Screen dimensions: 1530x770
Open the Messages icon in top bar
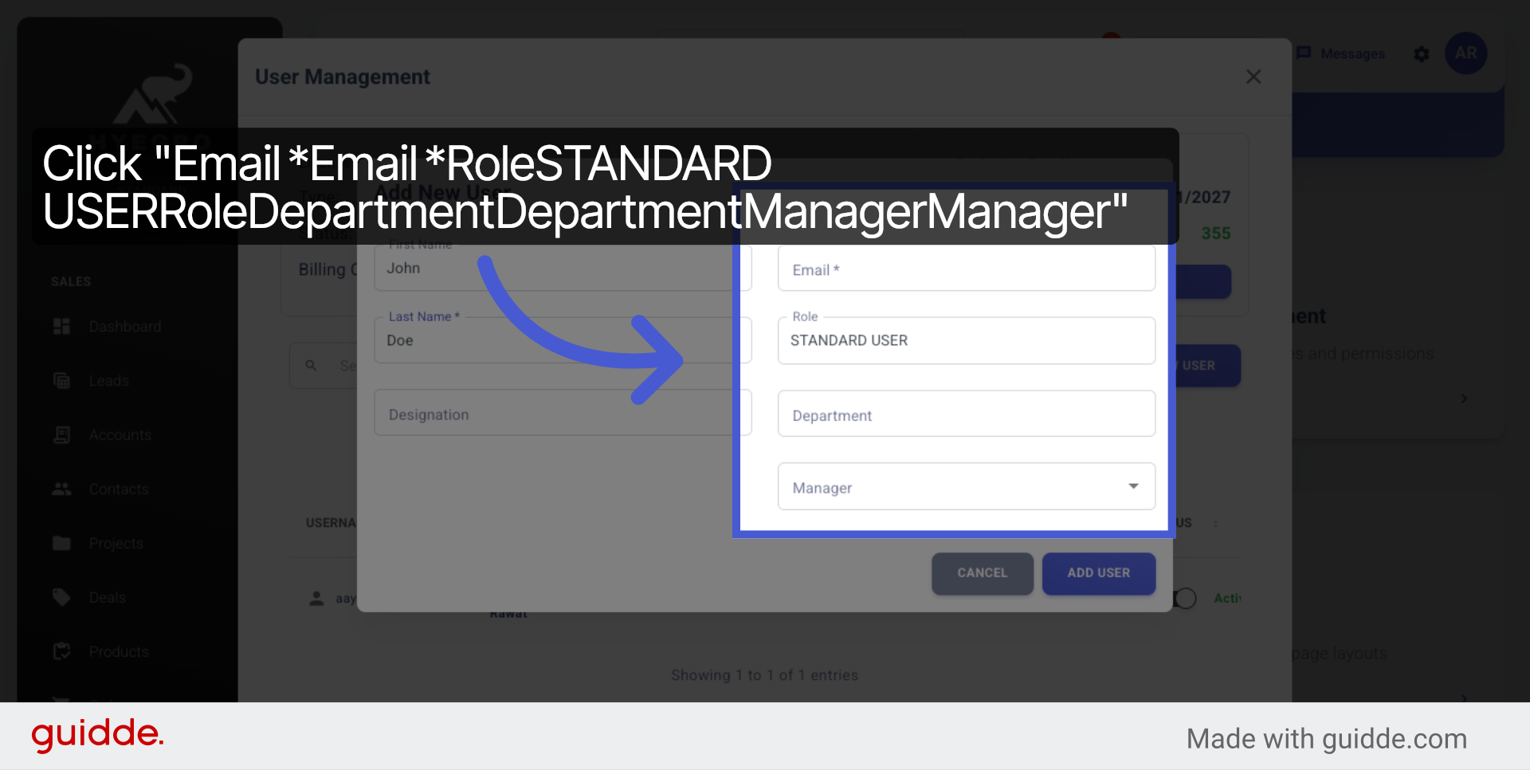pyautogui.click(x=1304, y=53)
